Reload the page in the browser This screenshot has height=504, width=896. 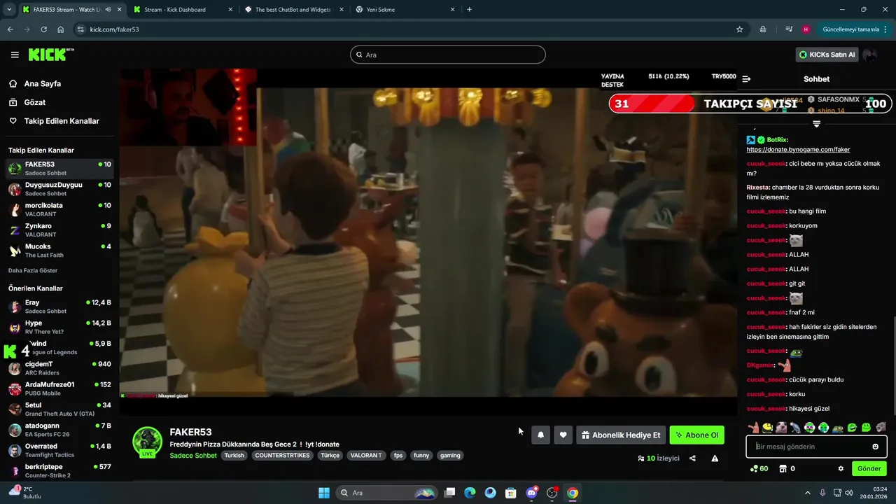point(43,29)
